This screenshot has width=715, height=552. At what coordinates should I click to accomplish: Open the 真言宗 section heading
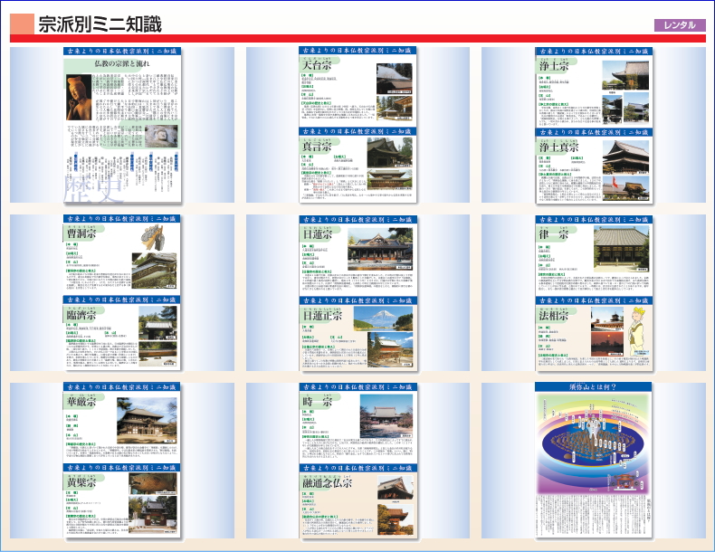point(318,147)
